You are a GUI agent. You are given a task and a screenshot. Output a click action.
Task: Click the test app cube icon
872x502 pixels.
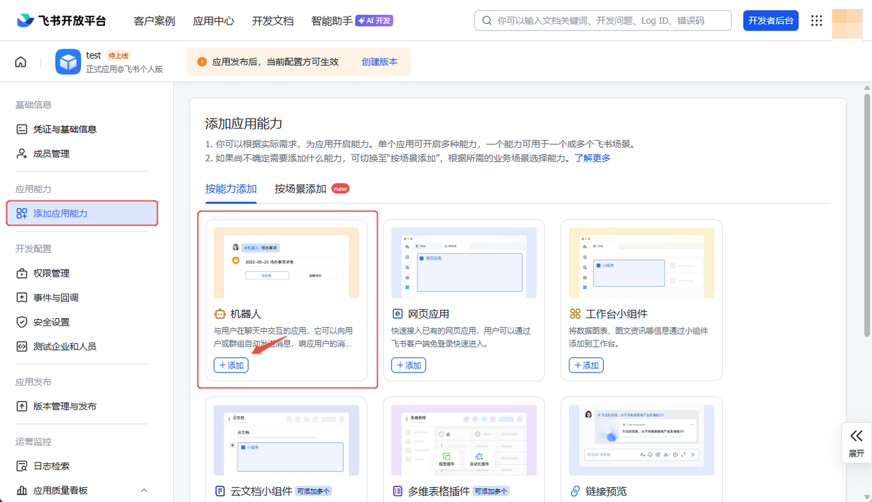(x=67, y=62)
